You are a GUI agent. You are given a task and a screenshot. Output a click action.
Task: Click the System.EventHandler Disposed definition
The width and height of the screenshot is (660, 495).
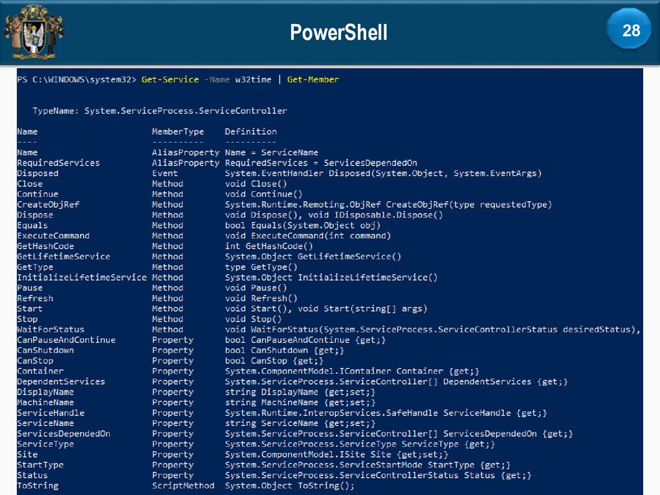click(x=383, y=174)
